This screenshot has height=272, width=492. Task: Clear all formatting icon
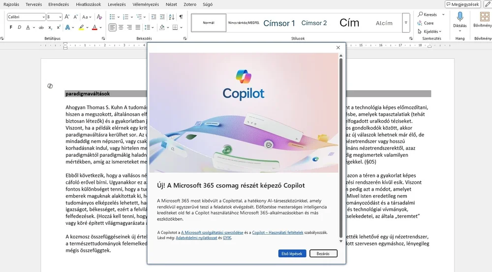click(x=99, y=17)
